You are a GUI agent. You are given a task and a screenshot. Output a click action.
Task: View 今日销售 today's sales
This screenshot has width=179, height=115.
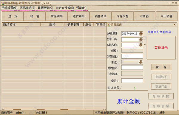[x=166, y=16]
